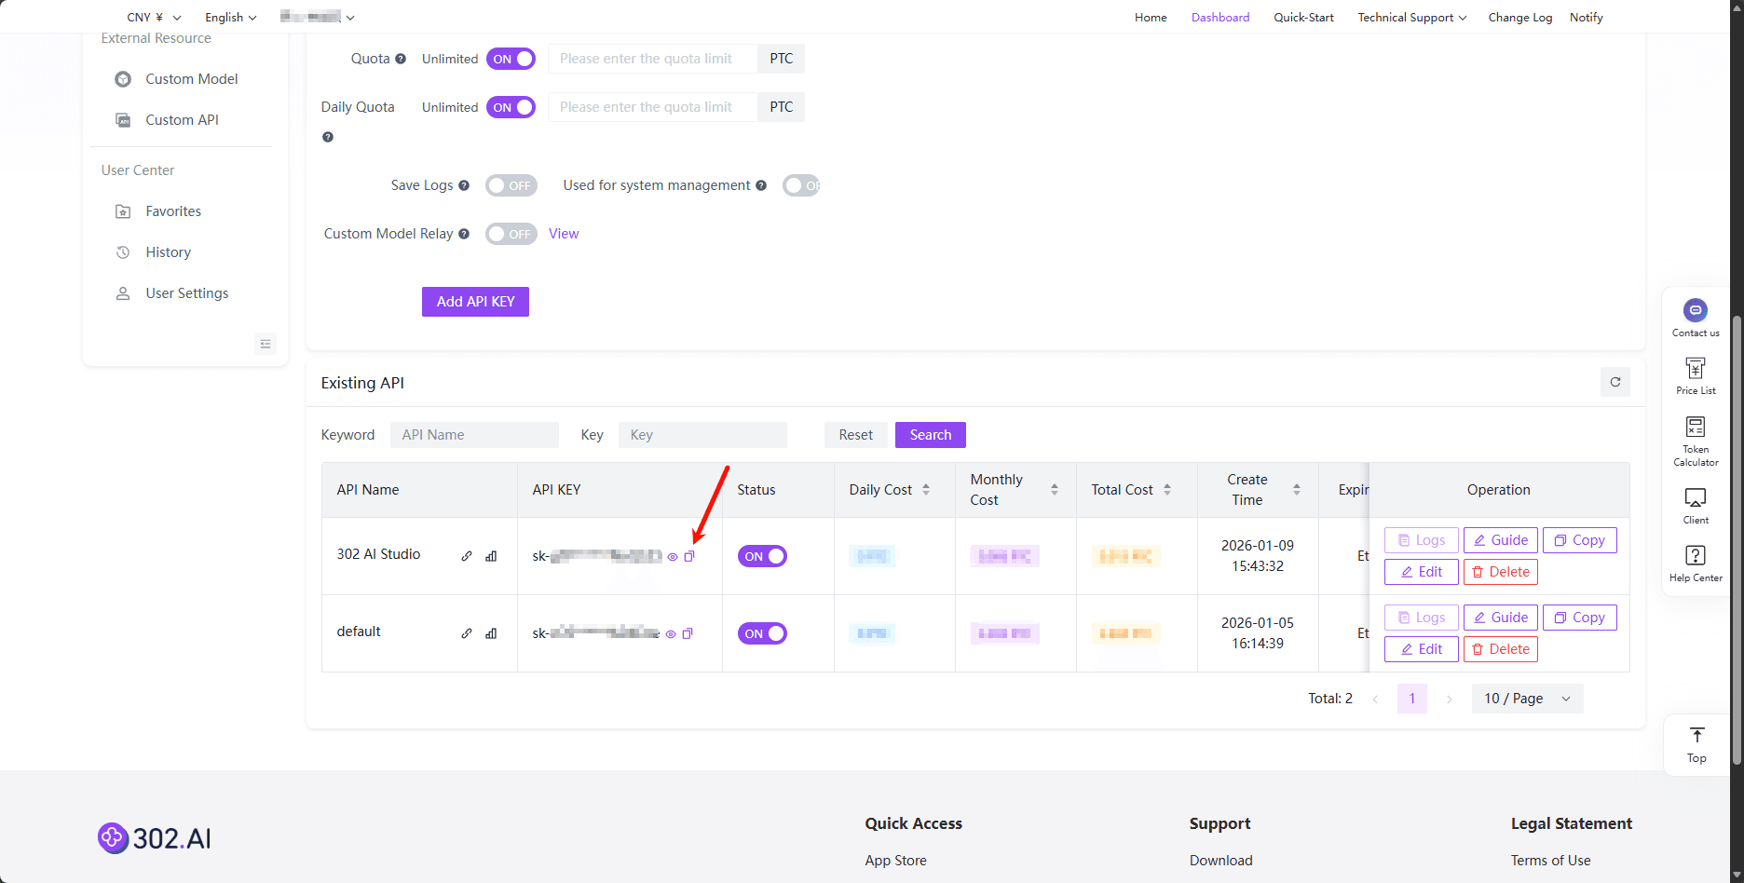The height and width of the screenshot is (883, 1744).
Task: Collapse the left sidebar menu
Action: point(266,344)
